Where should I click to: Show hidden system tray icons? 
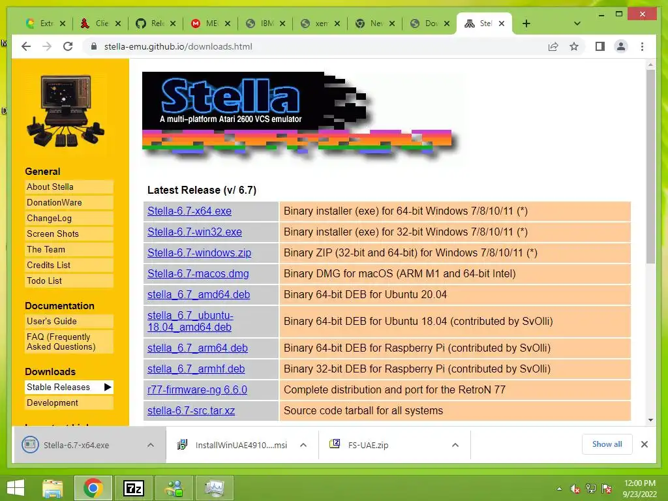tap(559, 489)
